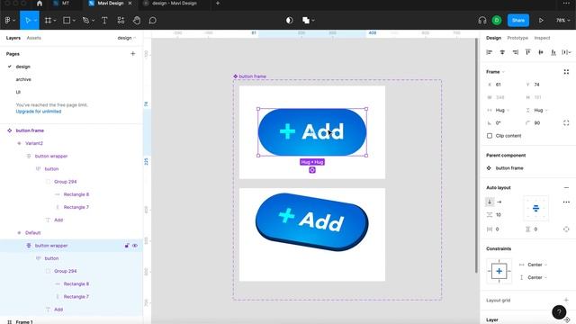Open the Frame type dropdown
The height and width of the screenshot is (324, 576).
tap(496, 72)
